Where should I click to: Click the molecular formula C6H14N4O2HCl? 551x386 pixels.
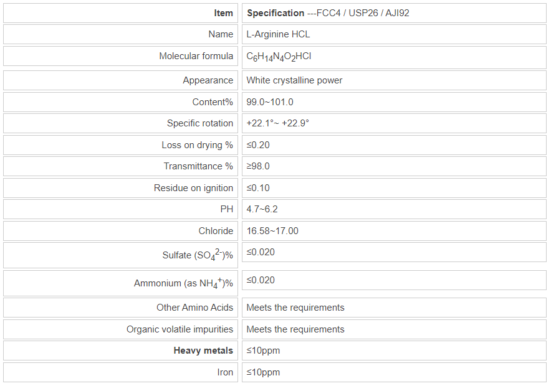coord(279,57)
